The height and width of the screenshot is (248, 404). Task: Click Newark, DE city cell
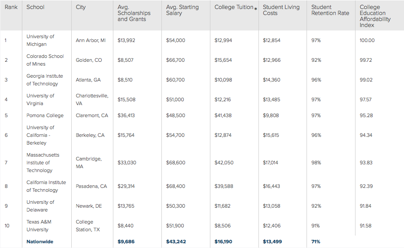(x=88, y=206)
